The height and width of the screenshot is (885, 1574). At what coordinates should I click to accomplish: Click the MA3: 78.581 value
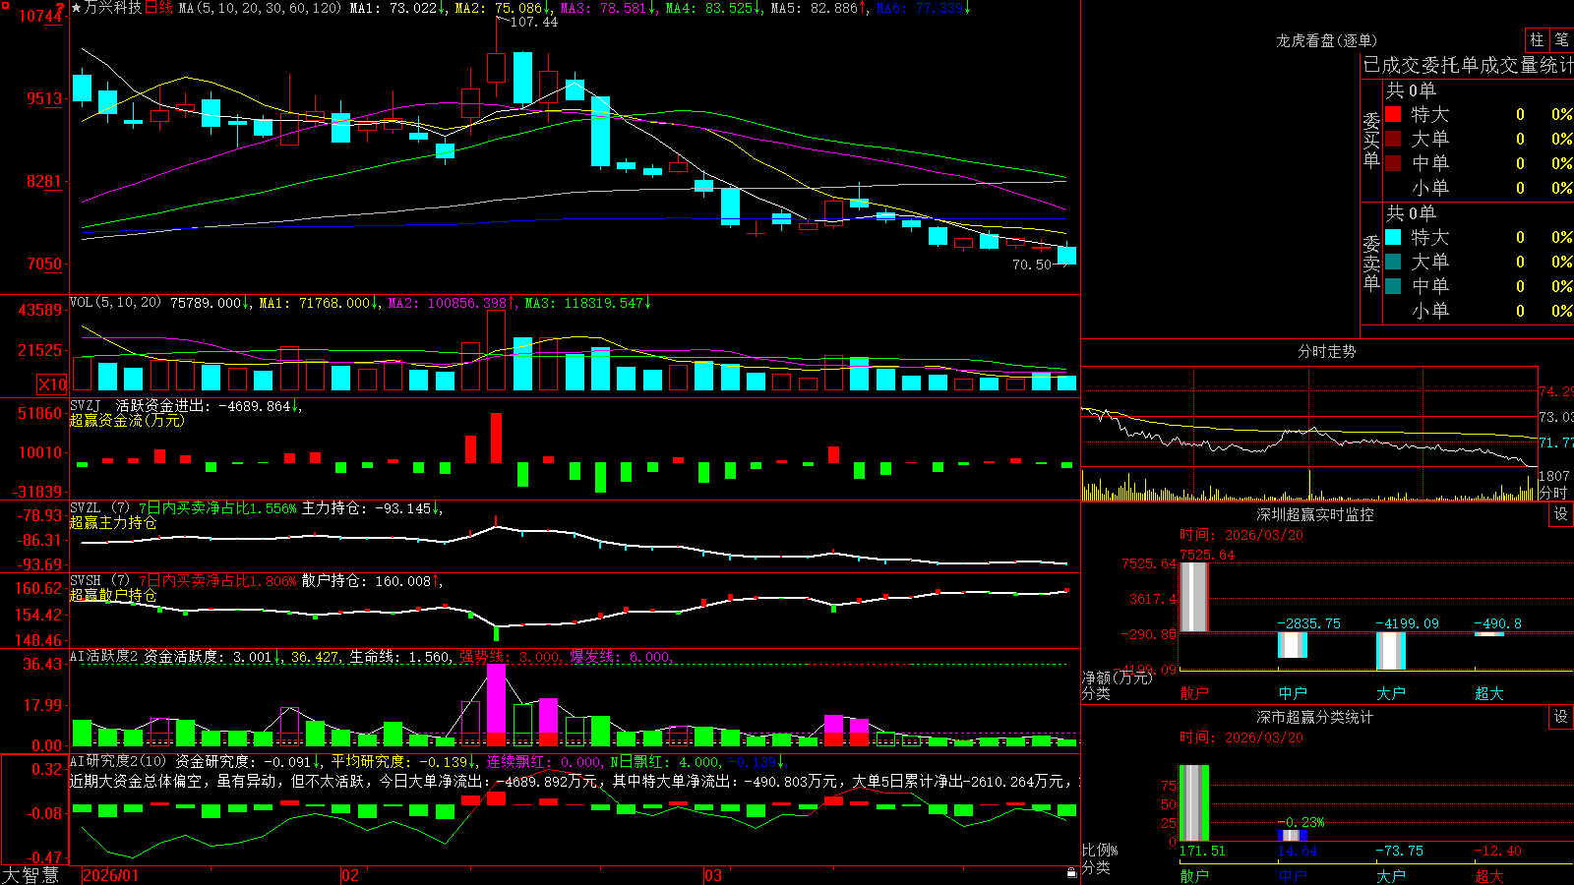coord(608,8)
